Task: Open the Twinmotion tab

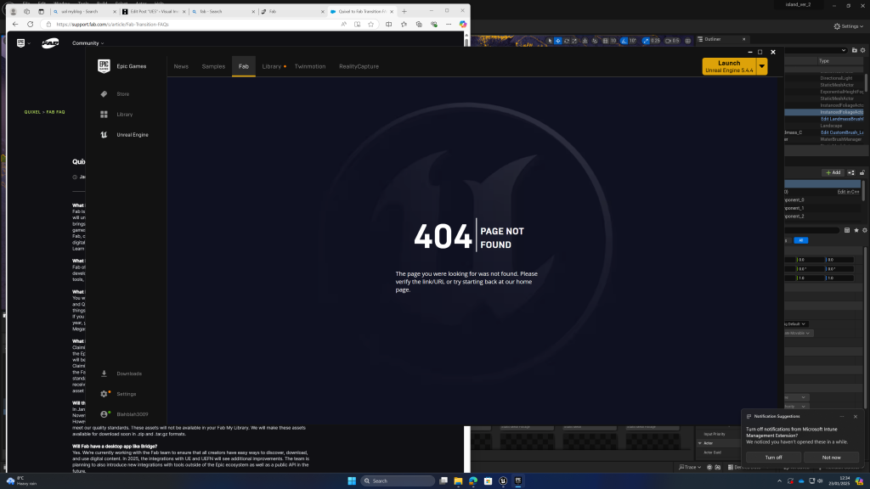Action: (310, 66)
